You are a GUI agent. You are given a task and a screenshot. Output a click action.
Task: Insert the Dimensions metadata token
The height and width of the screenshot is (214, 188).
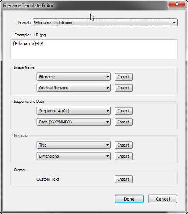(x=124, y=156)
